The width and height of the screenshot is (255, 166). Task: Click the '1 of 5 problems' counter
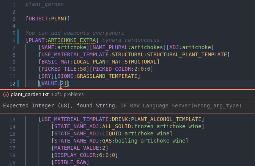pyautogui.click(x=67, y=95)
